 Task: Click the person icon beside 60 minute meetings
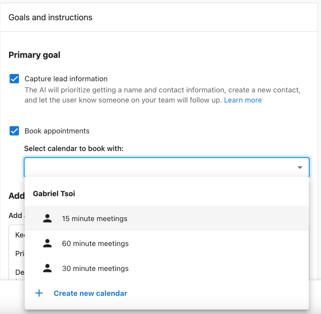click(47, 243)
